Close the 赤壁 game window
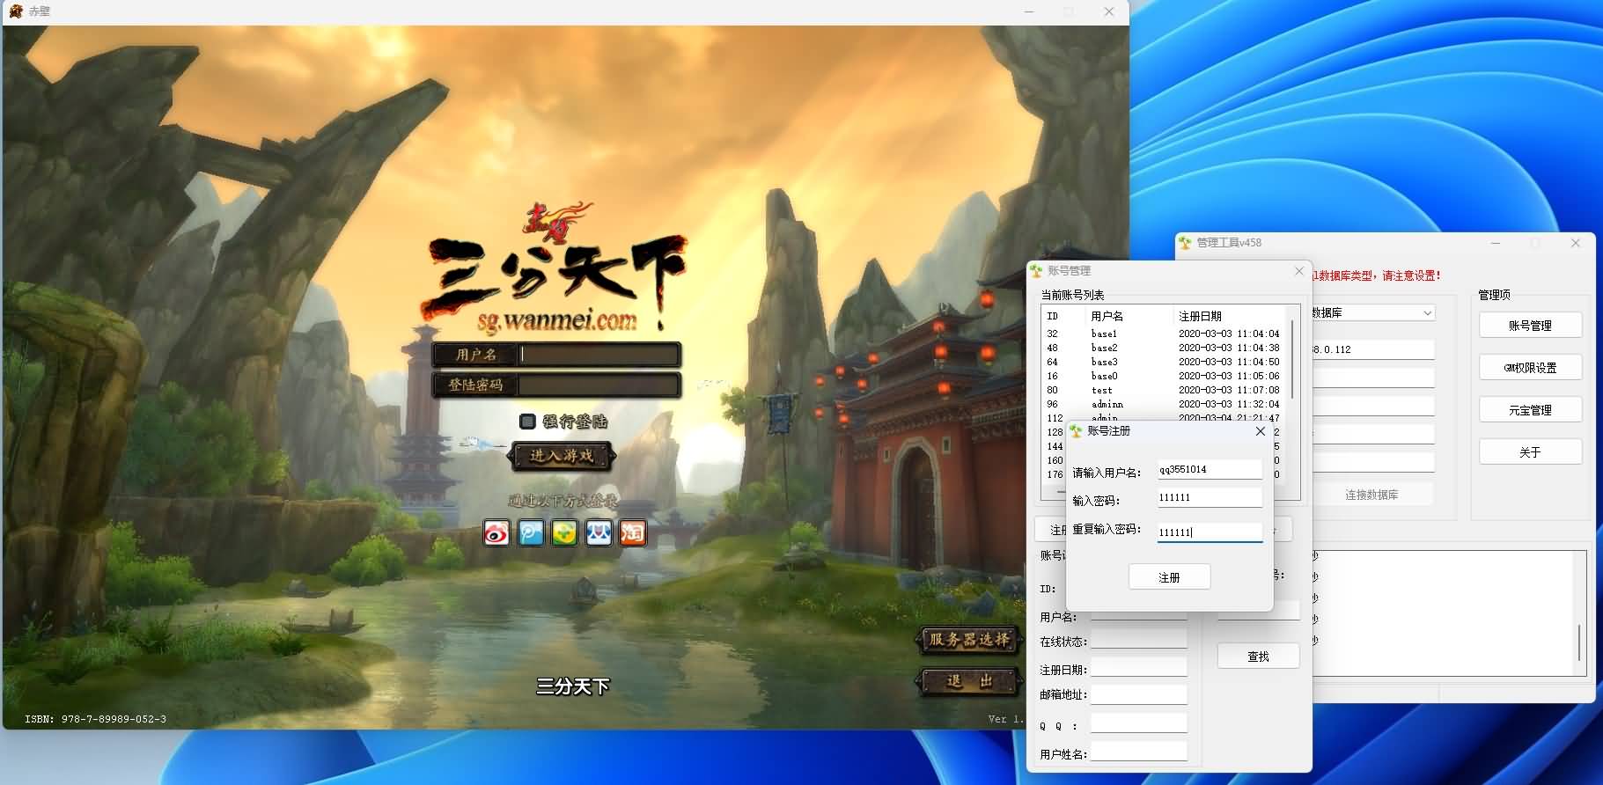 [x=1109, y=11]
